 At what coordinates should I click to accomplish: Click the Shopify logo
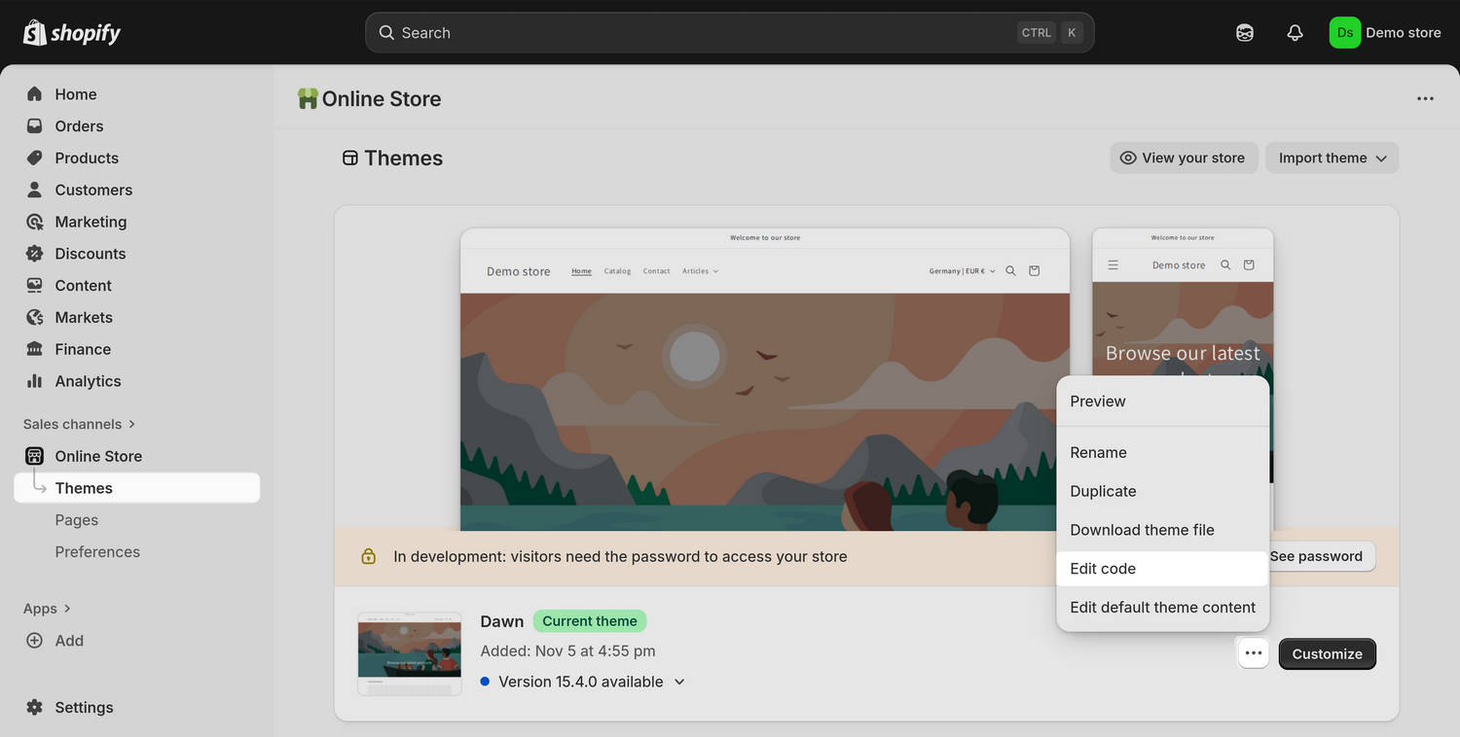[71, 31]
